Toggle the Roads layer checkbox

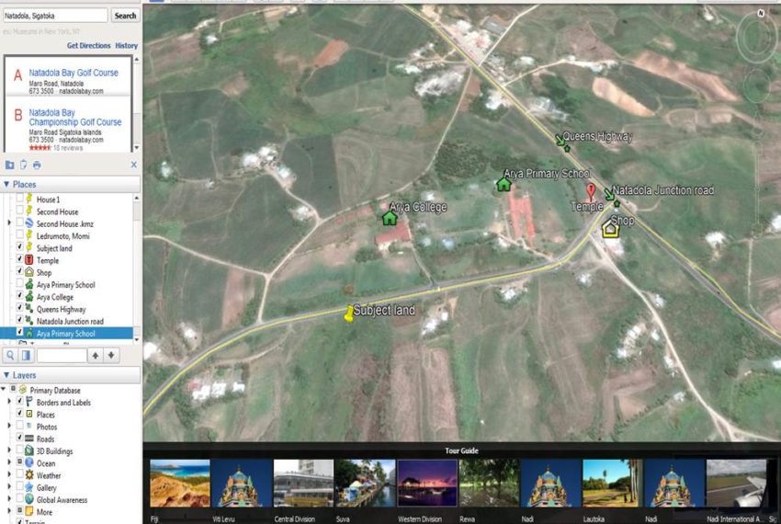[20, 439]
